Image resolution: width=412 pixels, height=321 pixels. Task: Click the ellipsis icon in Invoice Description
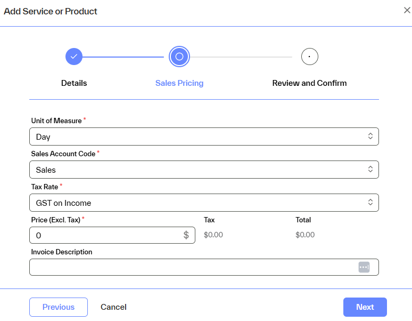pyautogui.click(x=364, y=267)
